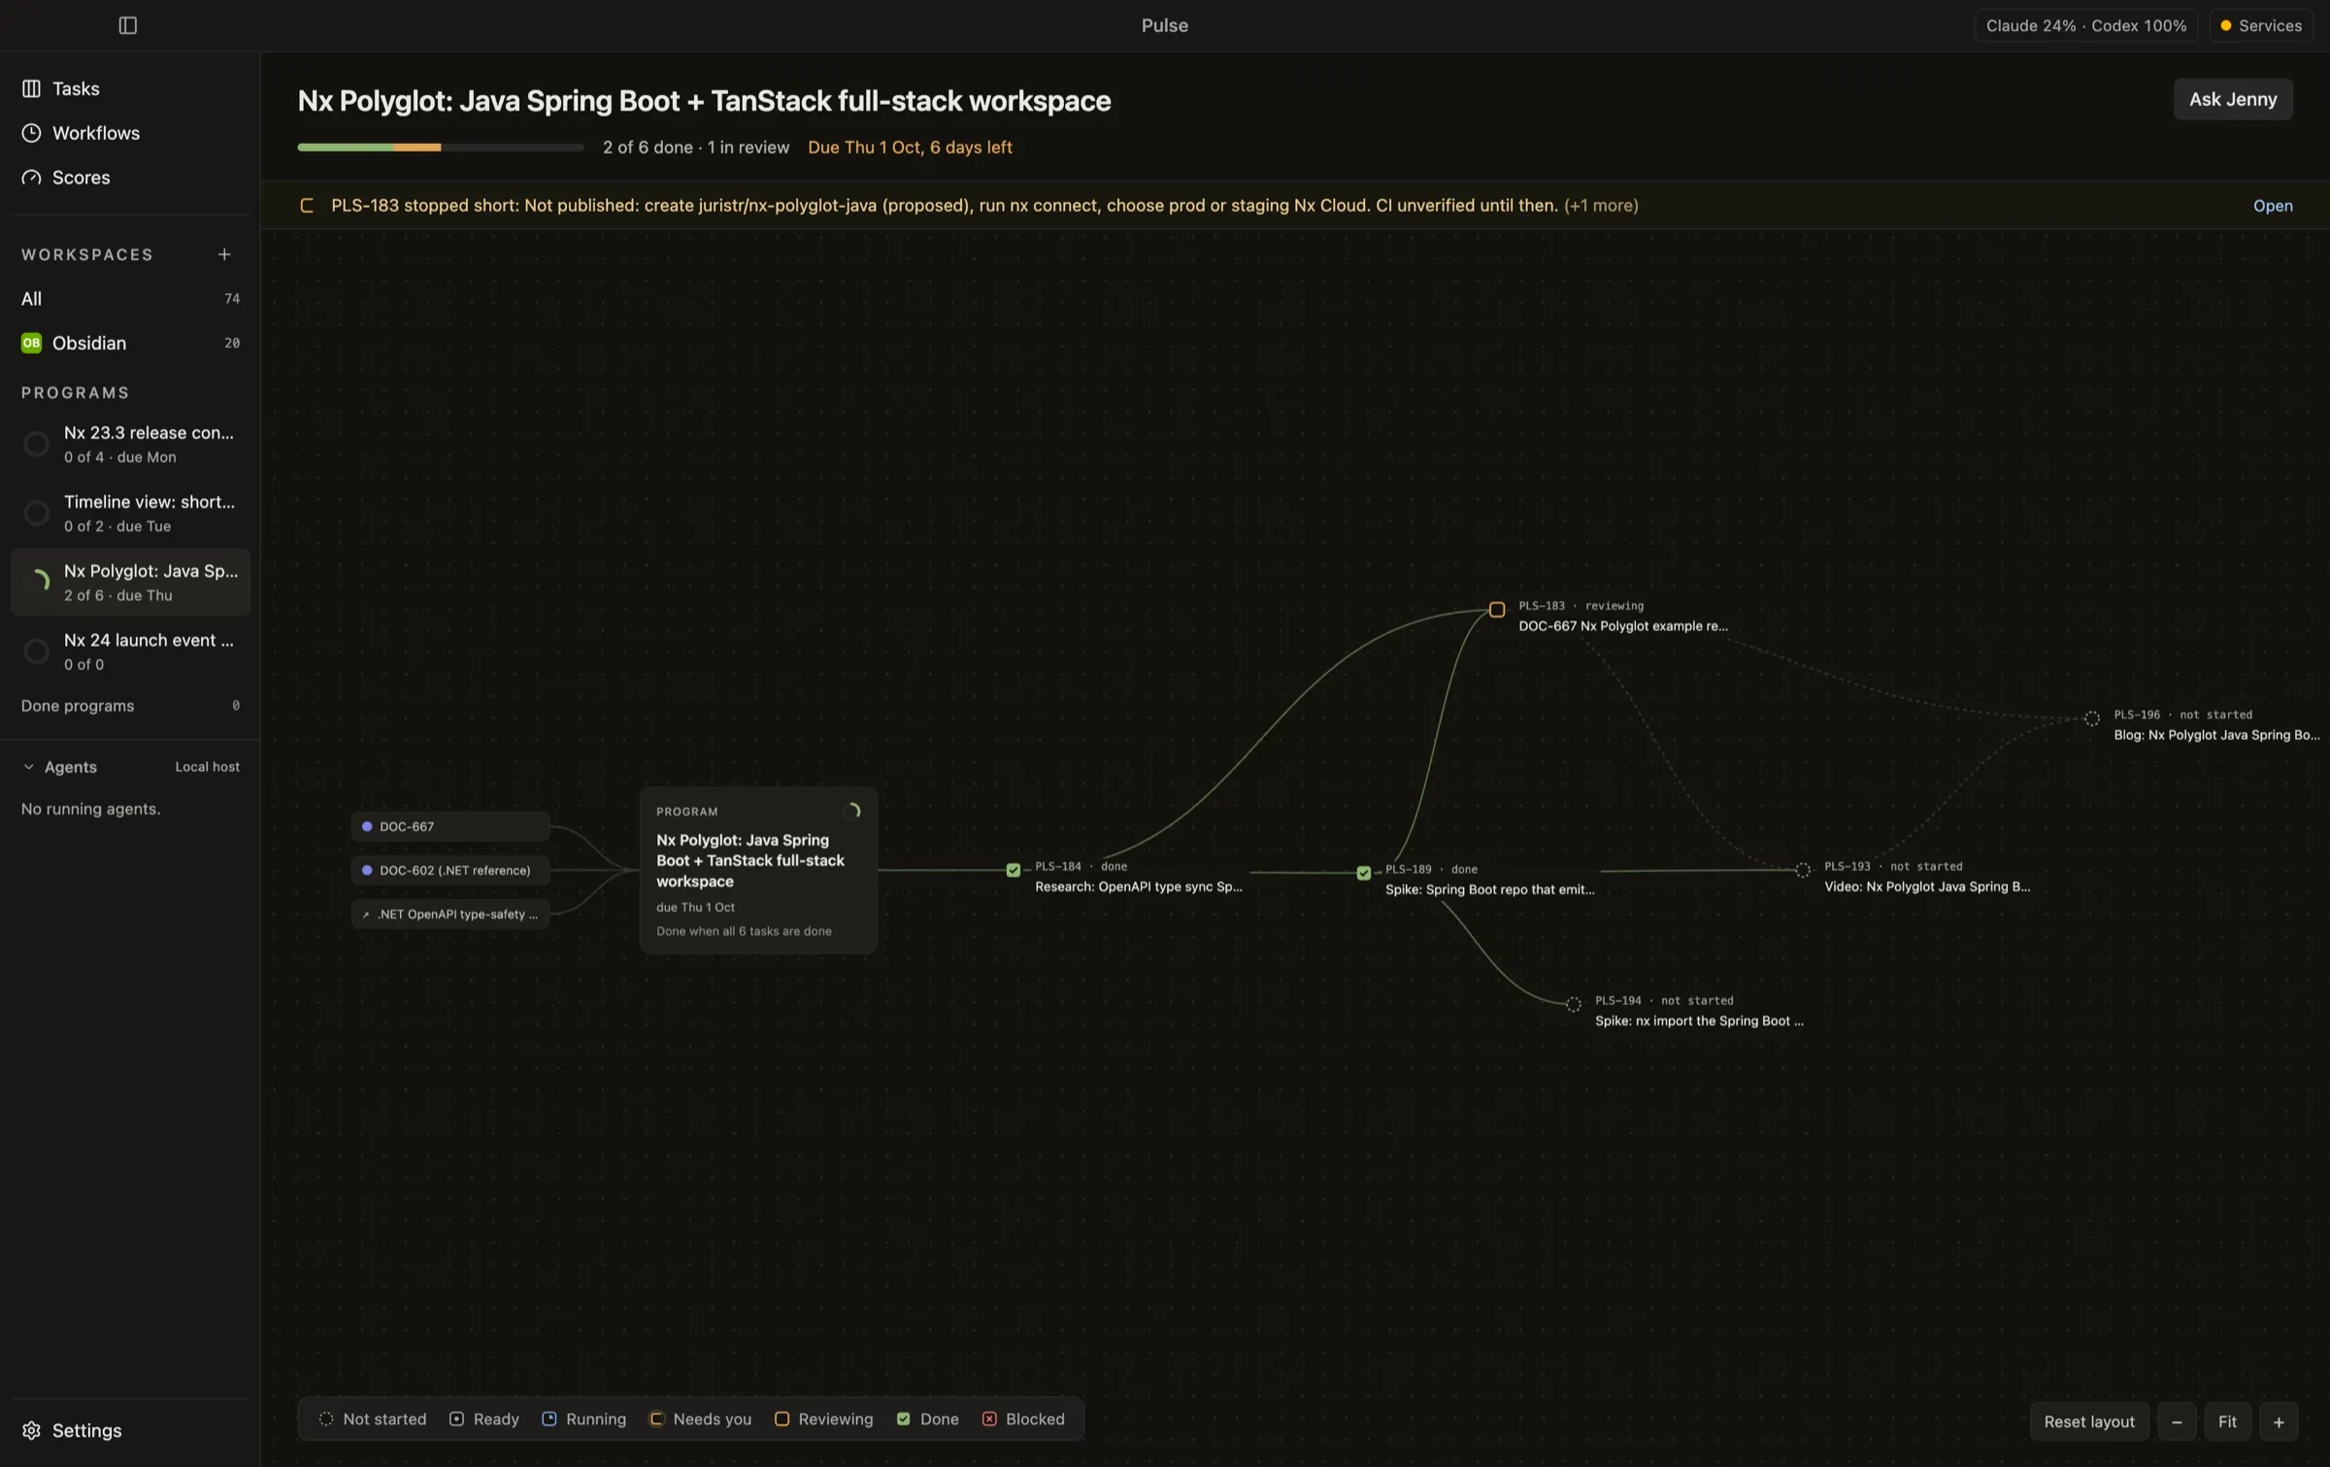Open the Services status button
The image size is (2330, 1467).
coord(2261,25)
